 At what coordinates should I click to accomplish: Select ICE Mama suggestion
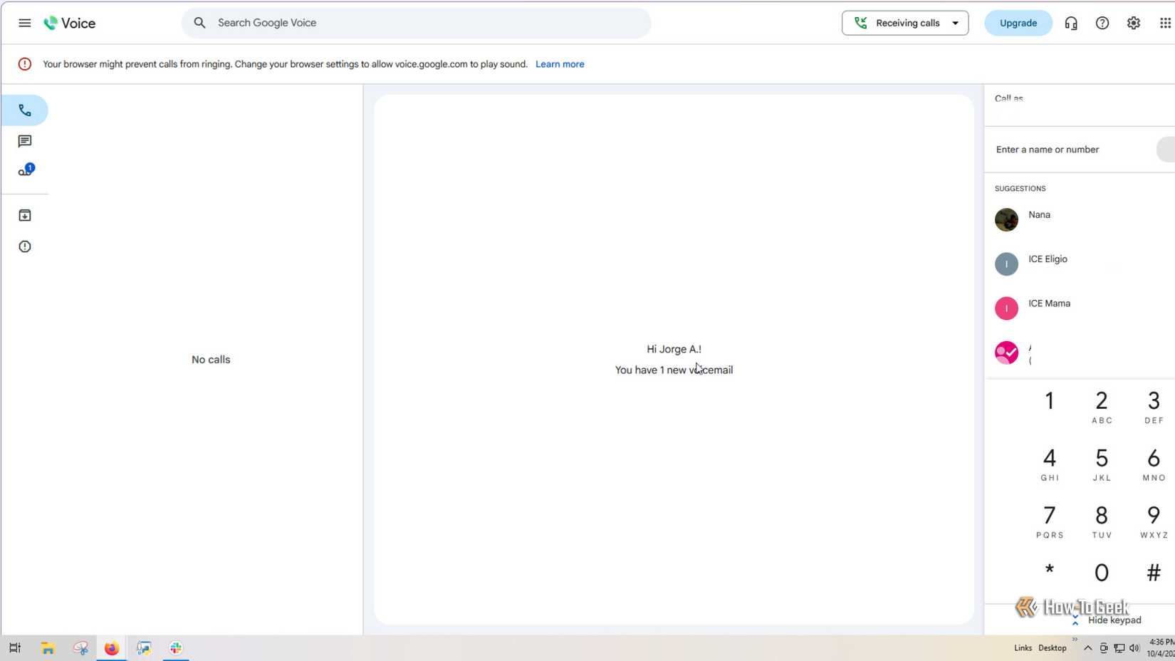click(1080, 308)
